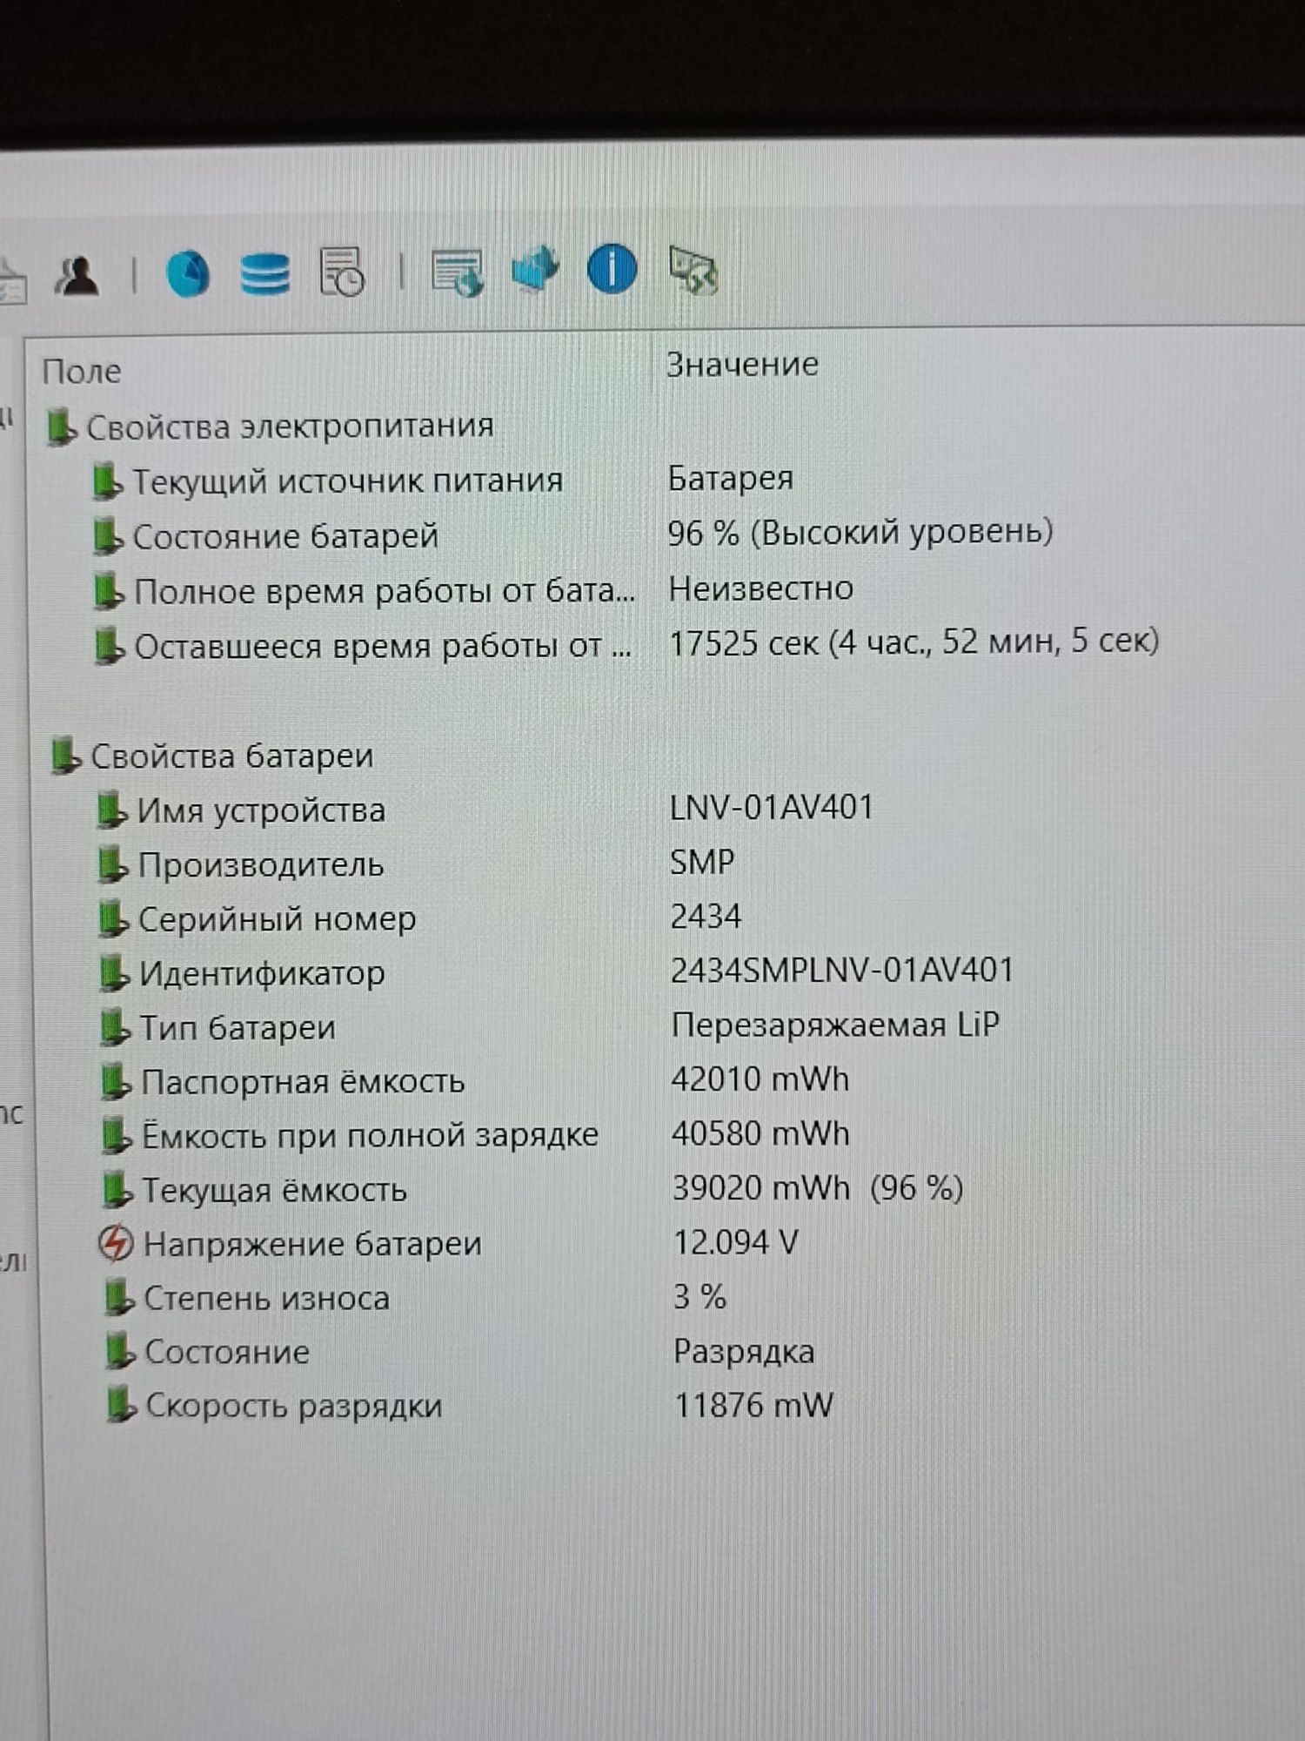The width and height of the screenshot is (1305, 1741).
Task: Click the list with globe toolbar icon
Action: click(458, 272)
